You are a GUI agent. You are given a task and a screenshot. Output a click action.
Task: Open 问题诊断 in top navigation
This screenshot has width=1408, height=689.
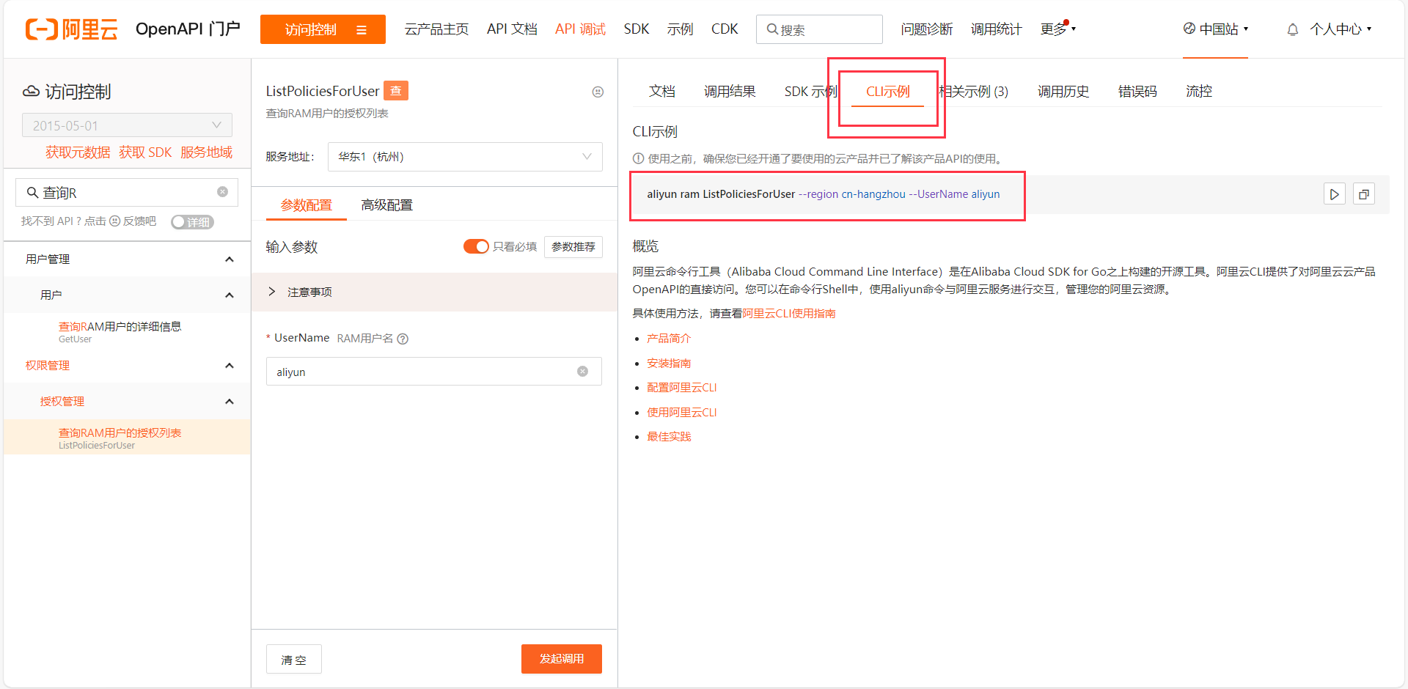coord(927,29)
